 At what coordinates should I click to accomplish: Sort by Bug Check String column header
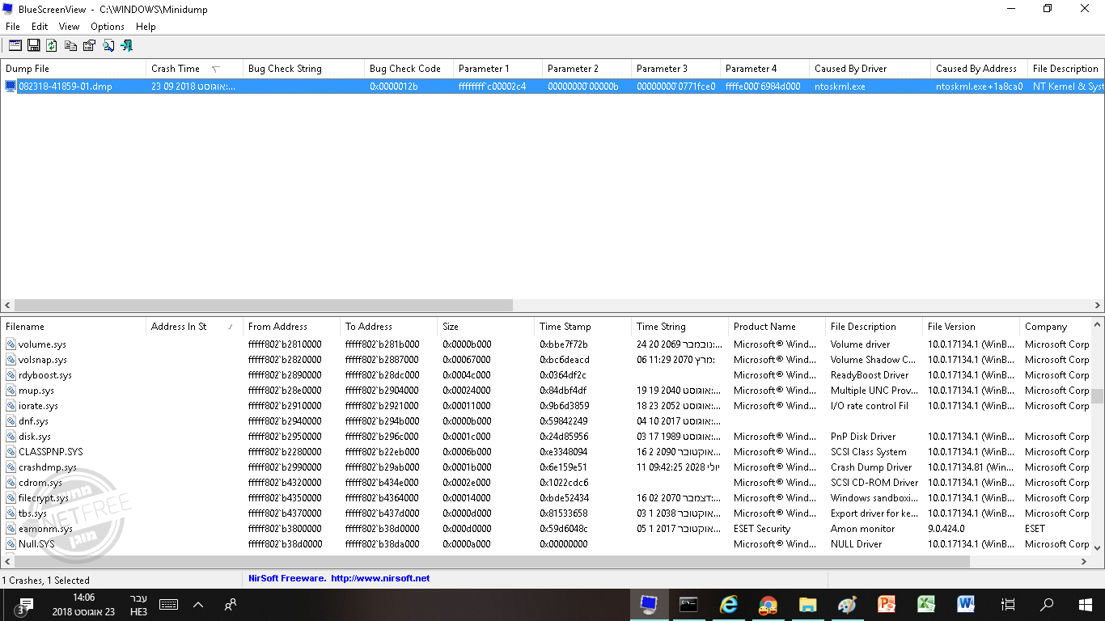pos(303,69)
